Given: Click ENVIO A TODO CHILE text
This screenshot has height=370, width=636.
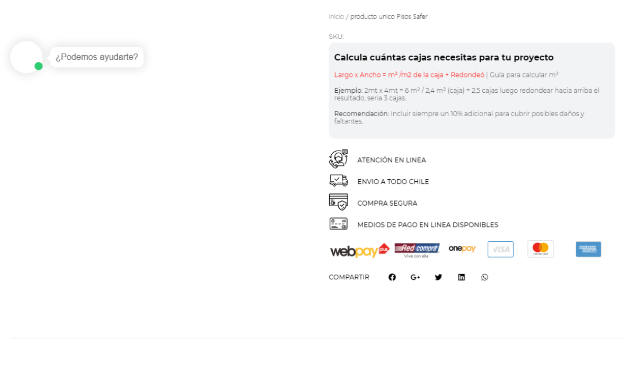Looking at the screenshot, I should click(393, 181).
